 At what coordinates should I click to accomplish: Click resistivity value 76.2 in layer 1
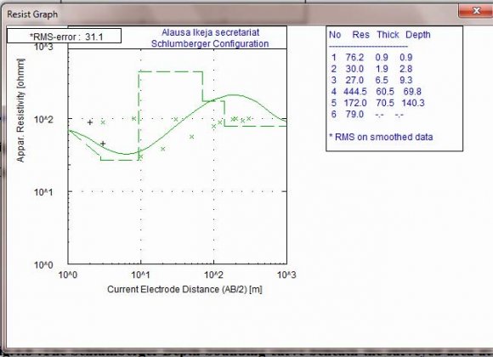[354, 57]
